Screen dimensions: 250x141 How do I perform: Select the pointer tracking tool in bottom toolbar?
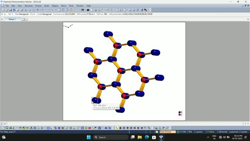click(x=116, y=128)
